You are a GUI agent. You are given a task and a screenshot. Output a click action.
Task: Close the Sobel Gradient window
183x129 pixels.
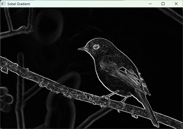tap(176, 4)
